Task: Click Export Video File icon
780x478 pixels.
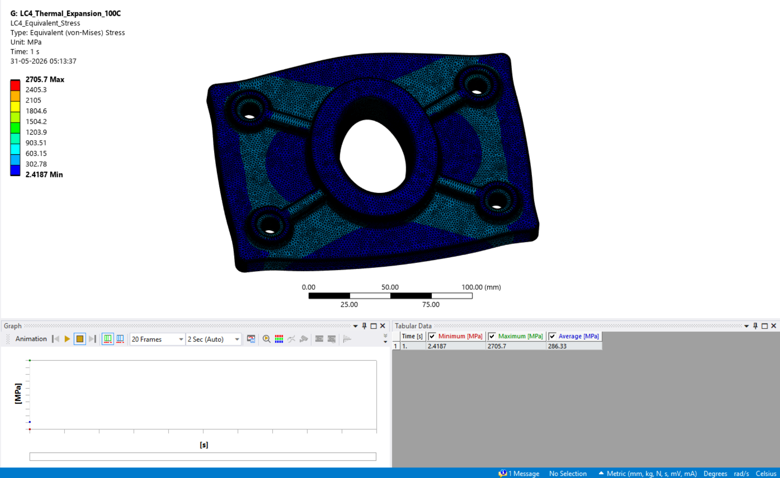Action: (251, 339)
